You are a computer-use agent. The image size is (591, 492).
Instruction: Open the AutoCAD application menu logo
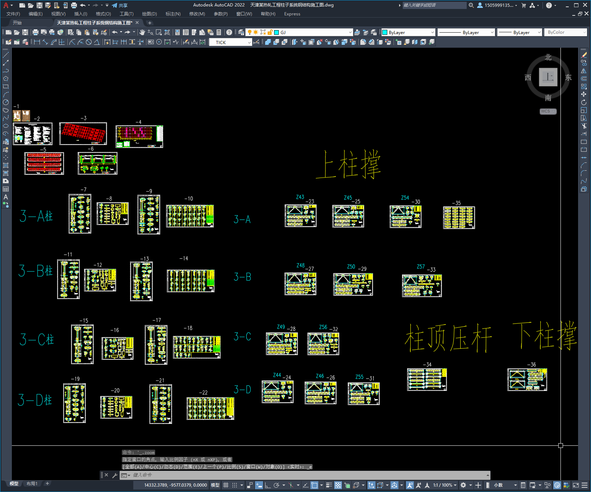coord(6,5)
